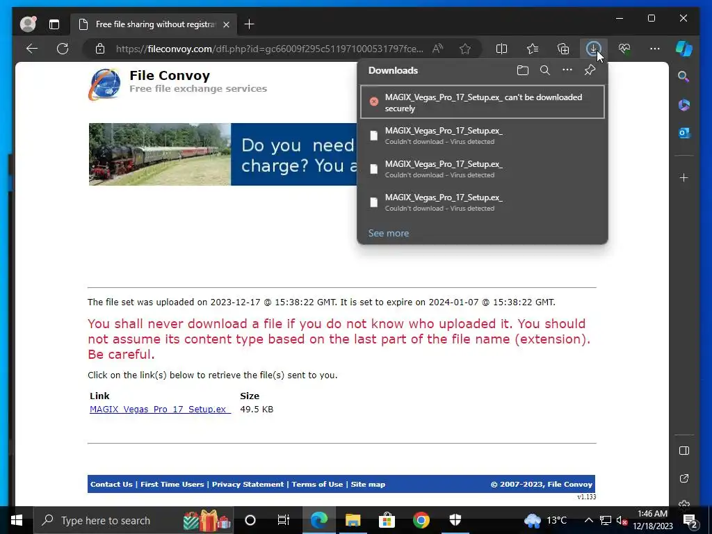Click the File Convoy globe logo
Image resolution: width=712 pixels, height=534 pixels.
point(104,84)
